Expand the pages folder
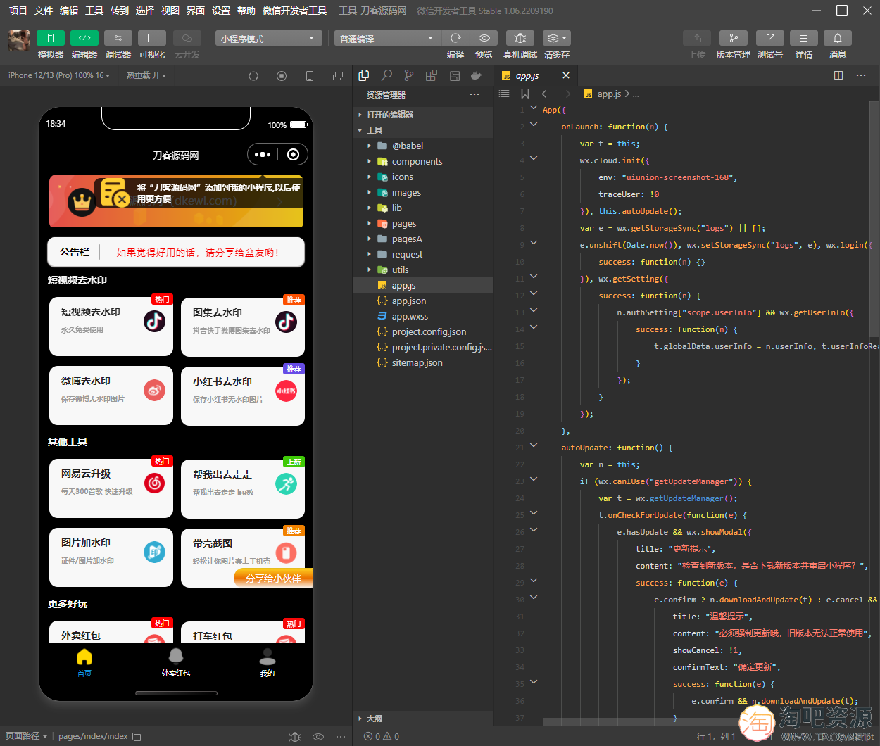880x746 pixels. pos(422,223)
